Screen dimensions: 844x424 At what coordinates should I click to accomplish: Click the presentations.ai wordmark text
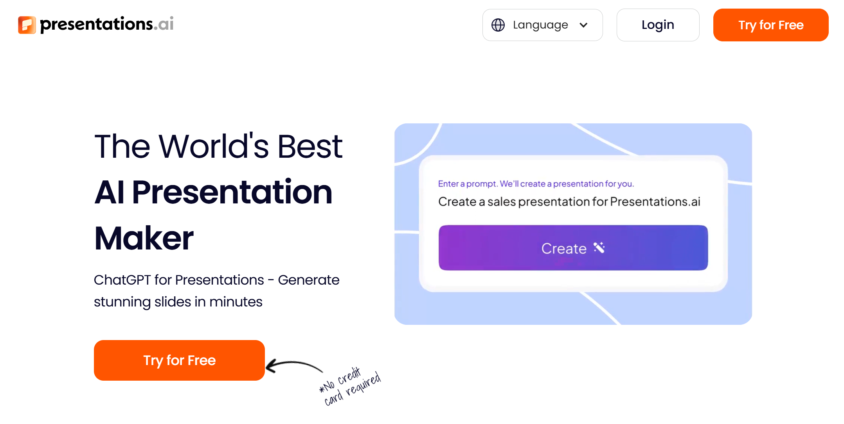point(106,24)
